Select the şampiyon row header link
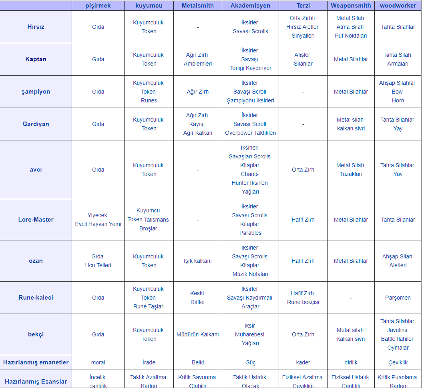422x388 pixels. tap(36, 92)
